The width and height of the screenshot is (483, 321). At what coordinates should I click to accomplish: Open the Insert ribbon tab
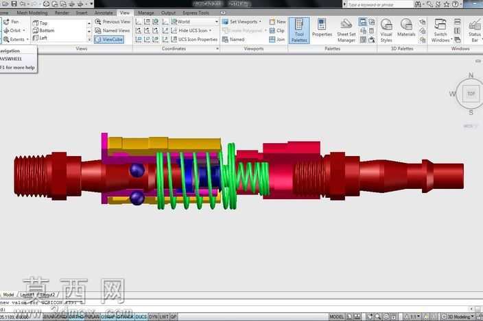click(82, 13)
